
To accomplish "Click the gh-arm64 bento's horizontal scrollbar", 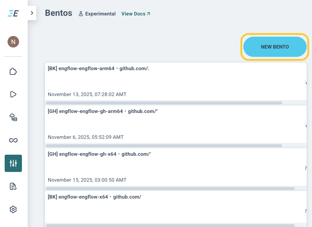I will 164,145.
